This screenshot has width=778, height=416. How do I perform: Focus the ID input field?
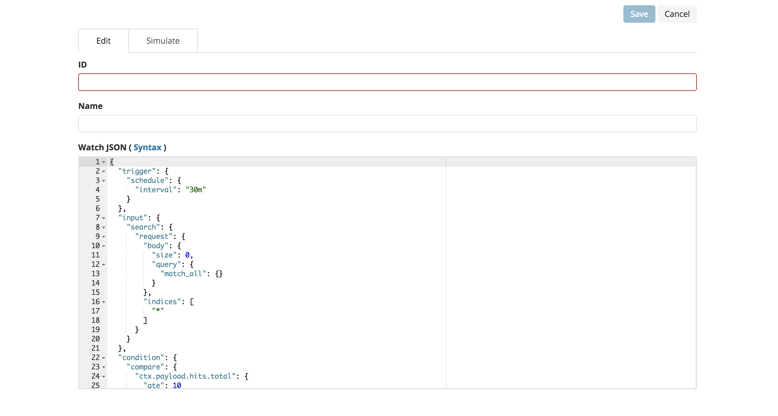387,82
